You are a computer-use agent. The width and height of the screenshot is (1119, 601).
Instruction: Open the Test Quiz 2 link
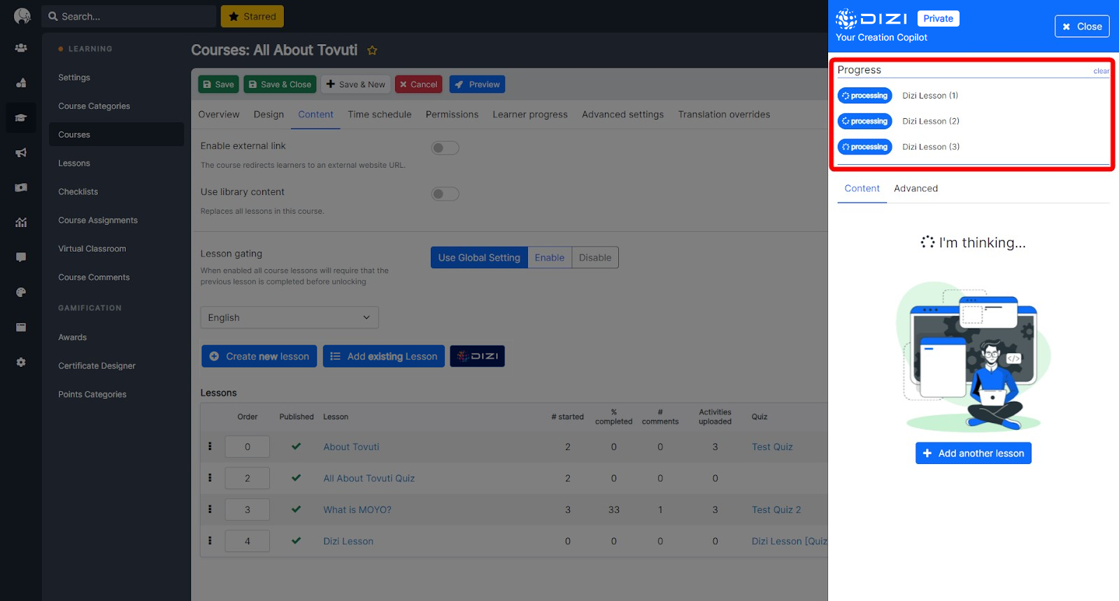coord(776,510)
